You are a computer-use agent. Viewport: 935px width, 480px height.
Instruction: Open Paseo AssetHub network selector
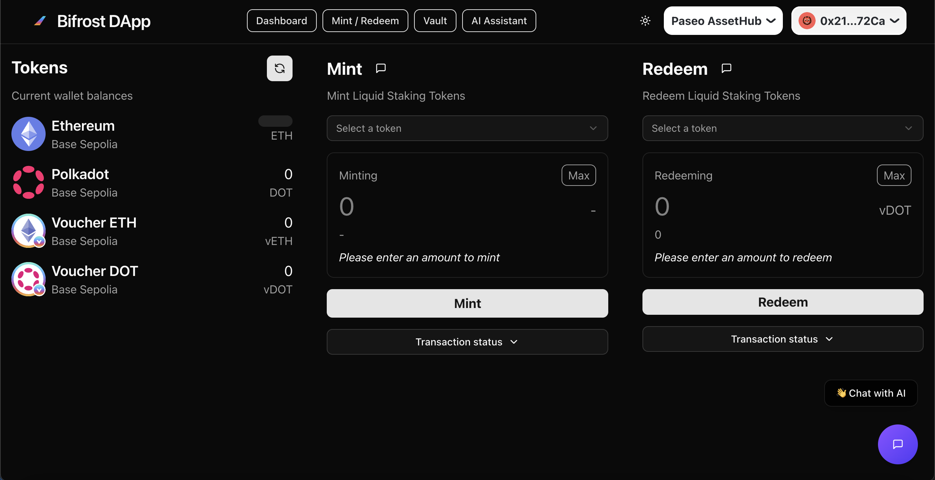[x=723, y=21]
